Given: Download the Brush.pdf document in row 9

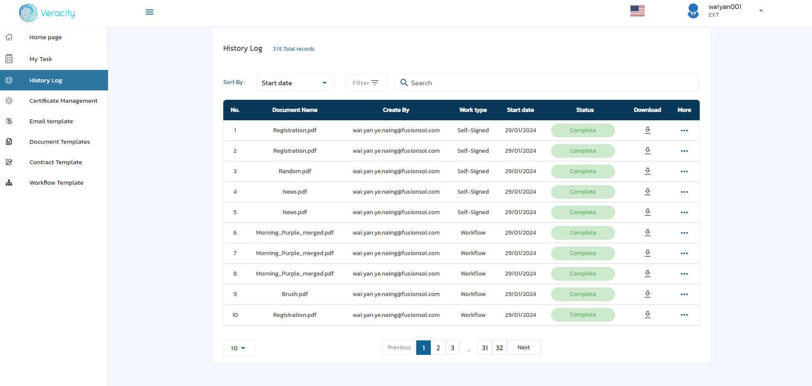Looking at the screenshot, I should click(647, 294).
